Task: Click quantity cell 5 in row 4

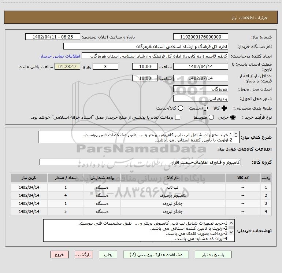Action: click(x=66, y=211)
